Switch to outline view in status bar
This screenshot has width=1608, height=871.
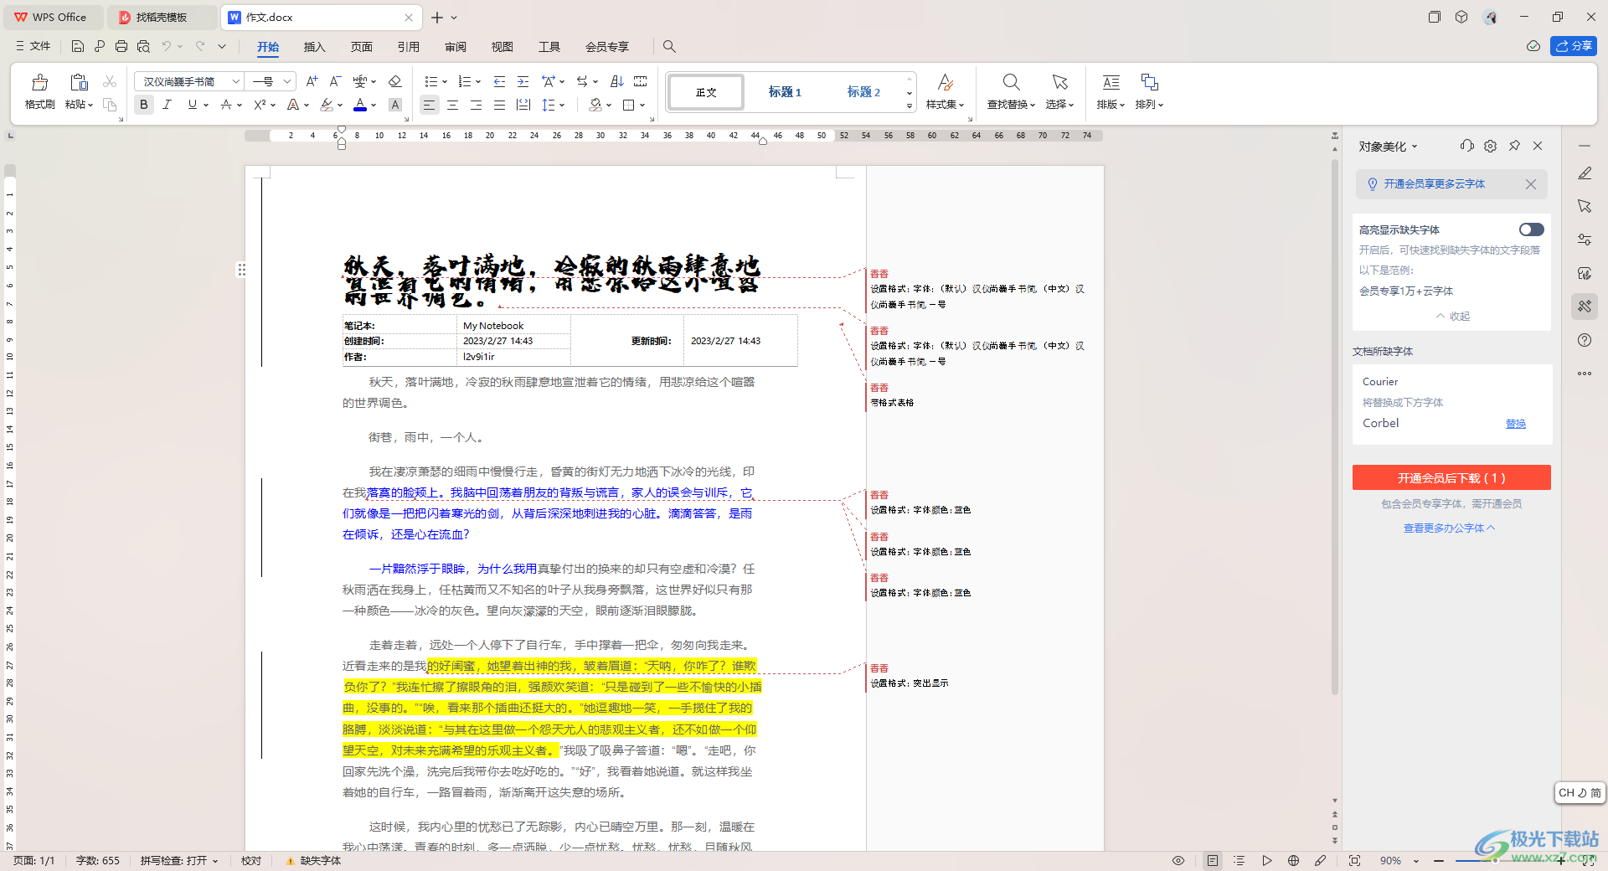pyautogui.click(x=1239, y=860)
